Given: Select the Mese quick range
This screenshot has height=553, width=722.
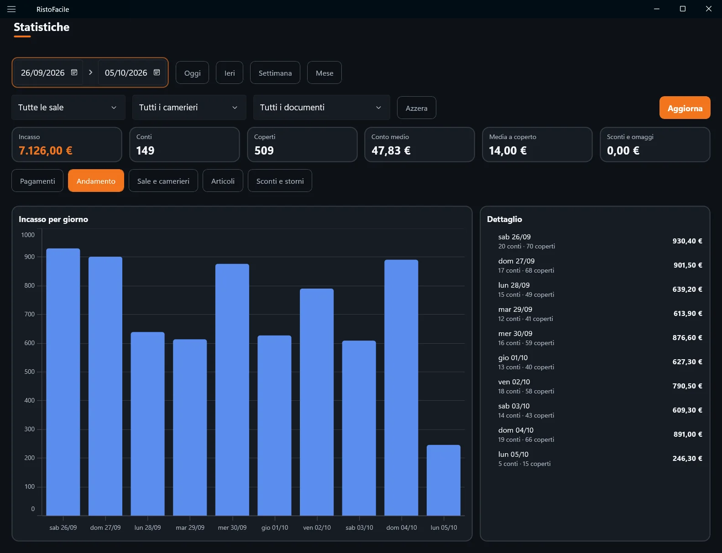Looking at the screenshot, I should tap(324, 73).
